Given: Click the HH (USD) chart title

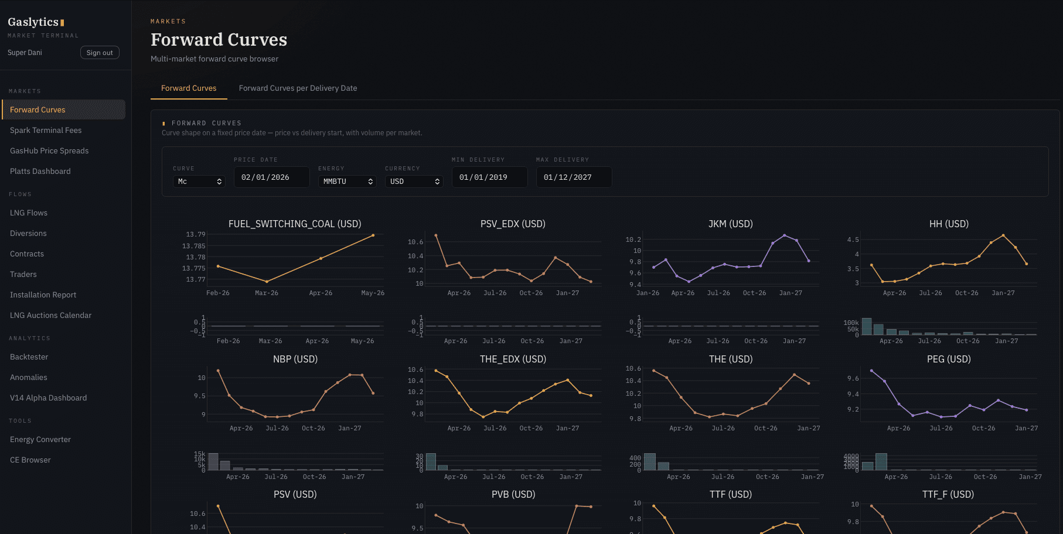Looking at the screenshot, I should coord(949,224).
